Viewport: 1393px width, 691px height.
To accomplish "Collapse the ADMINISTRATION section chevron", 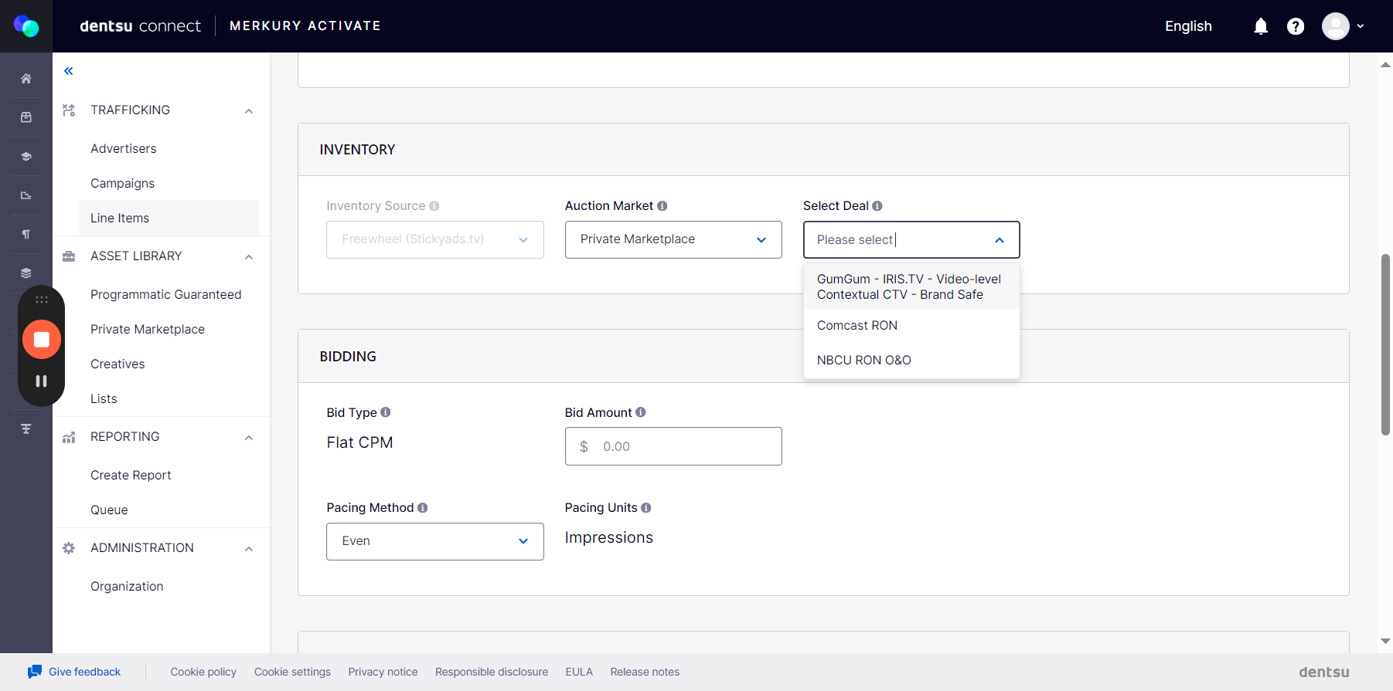I will 249,549.
